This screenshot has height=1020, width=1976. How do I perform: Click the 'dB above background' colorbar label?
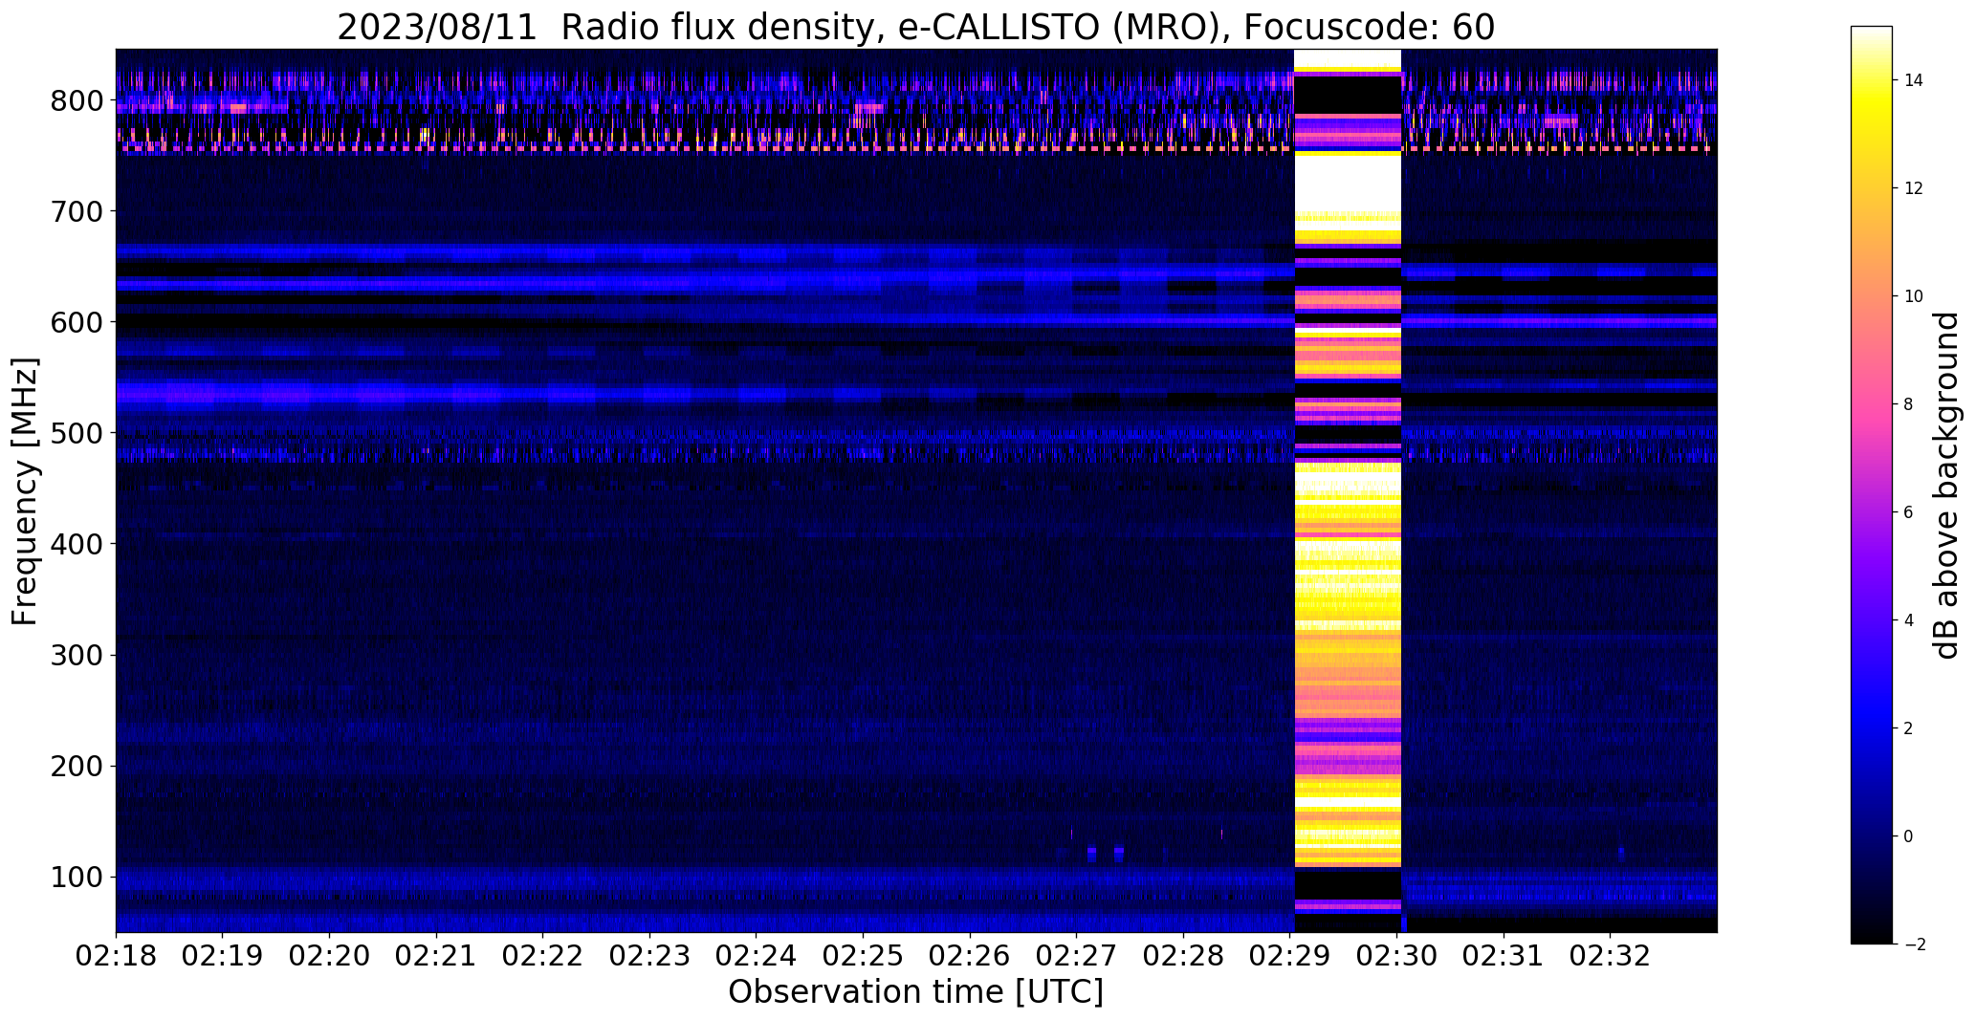coord(1946,485)
